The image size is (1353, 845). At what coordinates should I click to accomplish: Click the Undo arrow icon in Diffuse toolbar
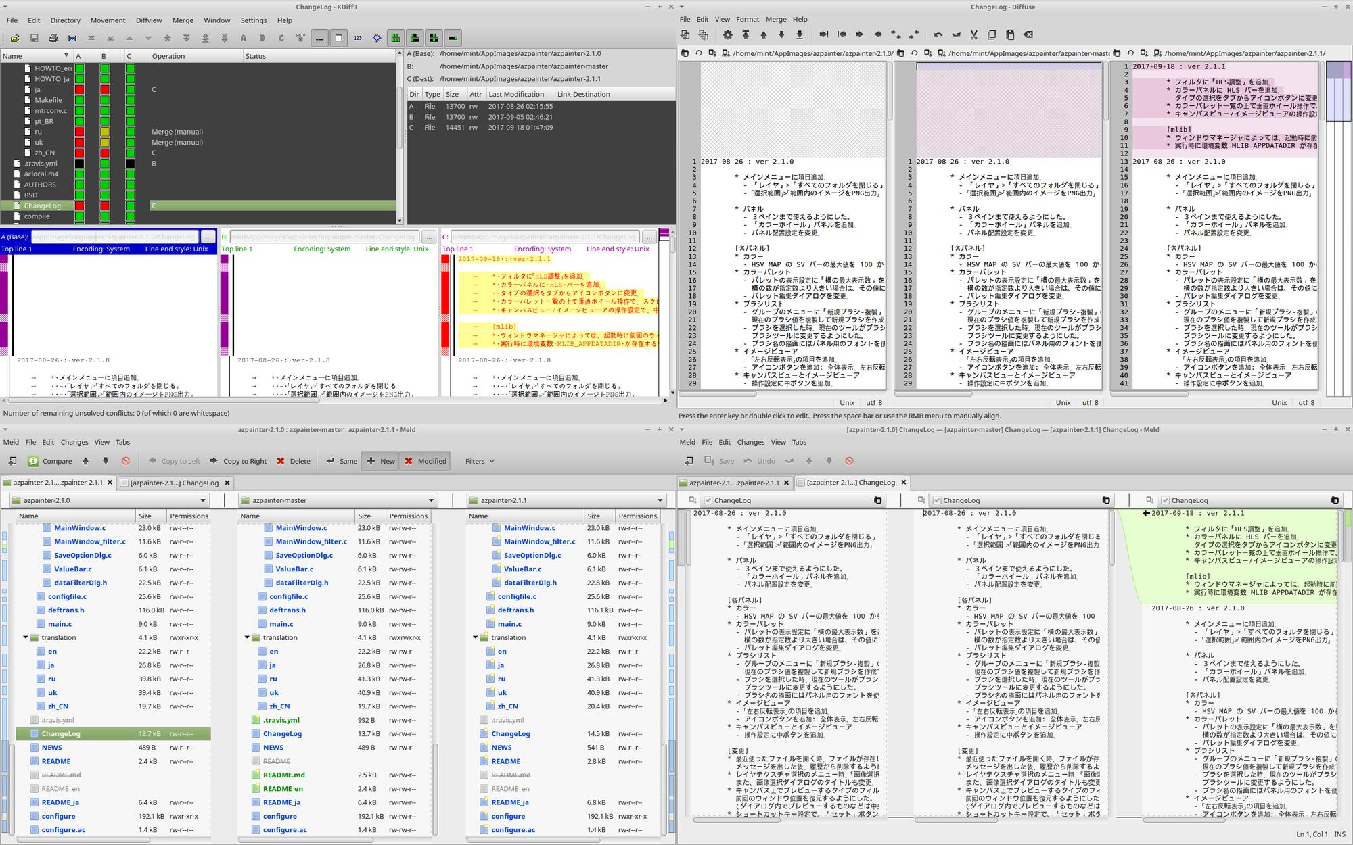tap(938, 34)
